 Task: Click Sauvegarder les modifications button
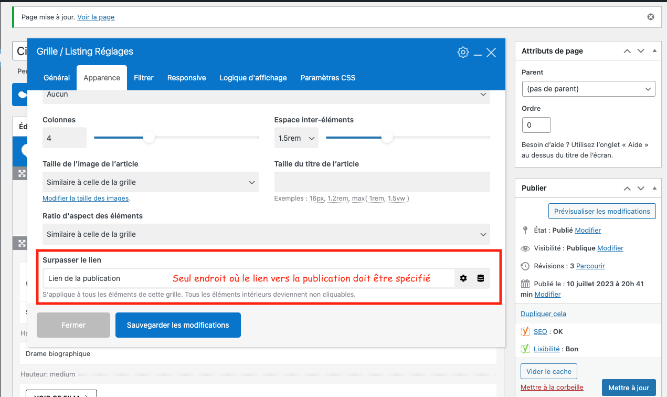178,325
